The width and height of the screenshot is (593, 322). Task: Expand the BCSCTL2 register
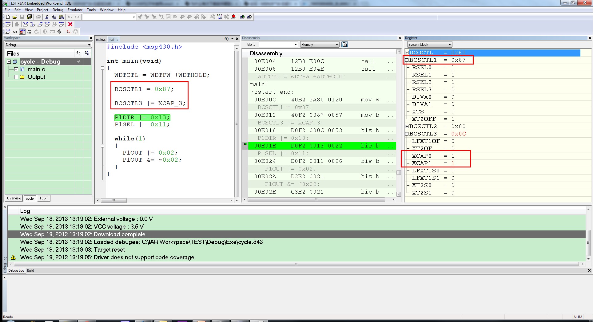pyautogui.click(x=407, y=127)
